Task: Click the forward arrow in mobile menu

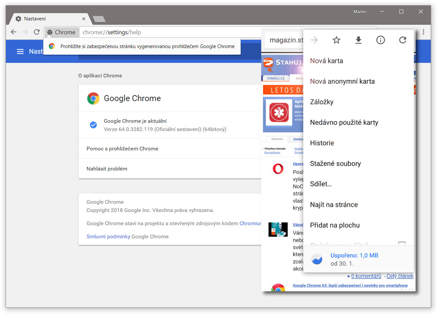Action: tap(314, 40)
